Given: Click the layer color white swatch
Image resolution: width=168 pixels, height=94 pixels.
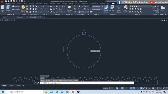Looking at the screenshot, I should 136,7.
